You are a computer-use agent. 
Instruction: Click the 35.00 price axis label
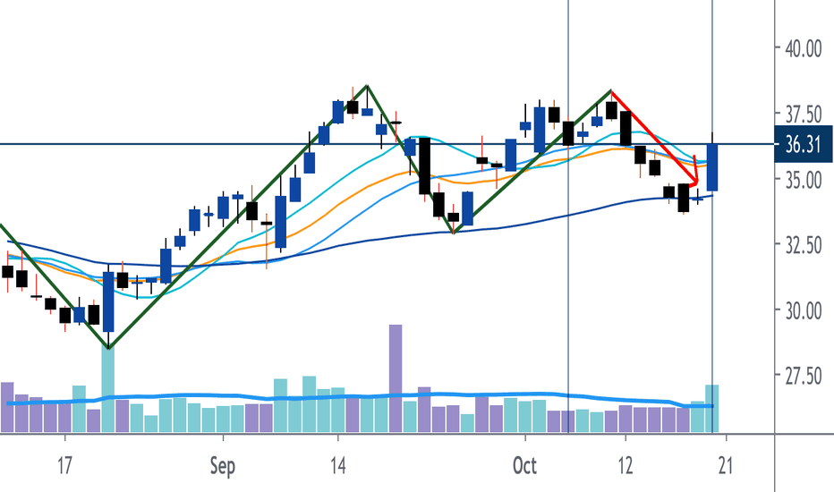coord(804,181)
